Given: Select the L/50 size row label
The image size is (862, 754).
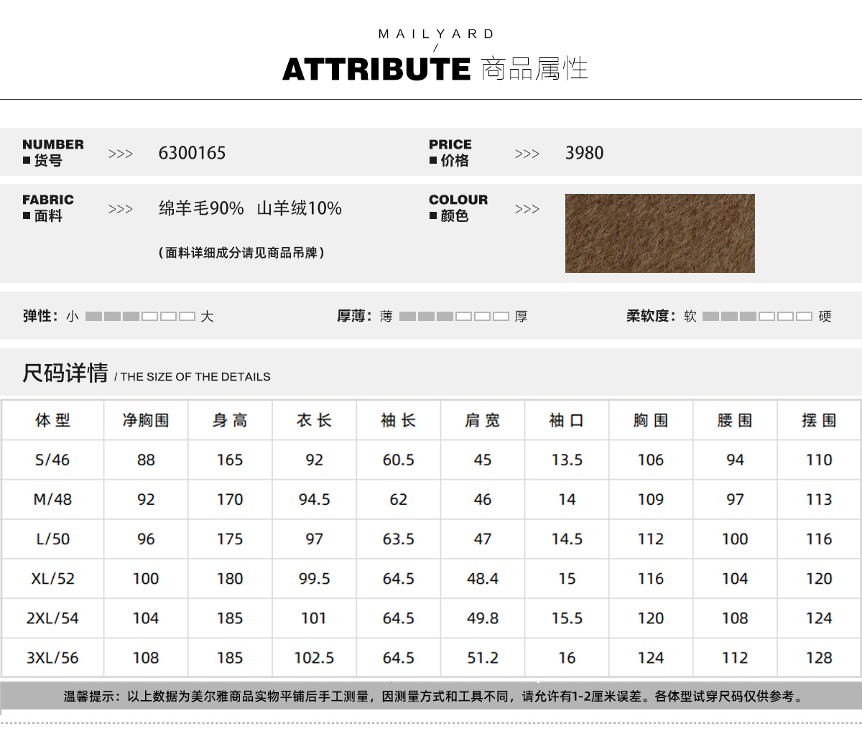Looking at the screenshot, I should click(52, 539).
